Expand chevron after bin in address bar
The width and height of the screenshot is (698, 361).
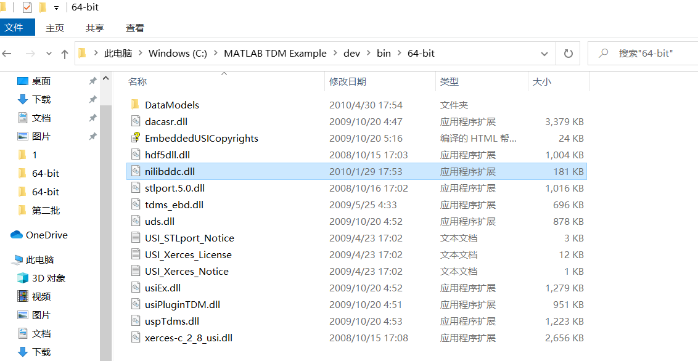point(400,54)
